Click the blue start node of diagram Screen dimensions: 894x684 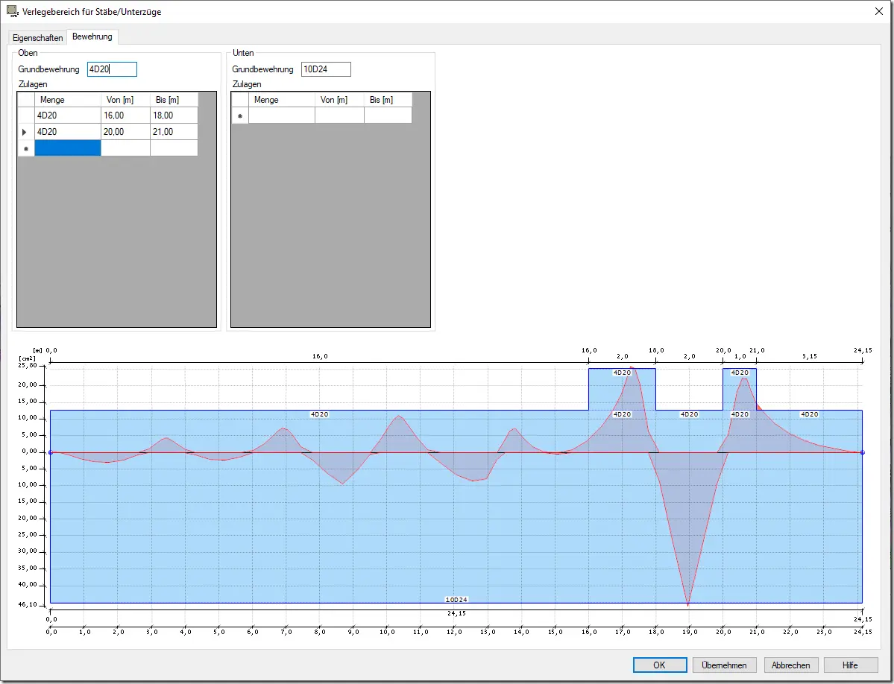click(x=50, y=452)
